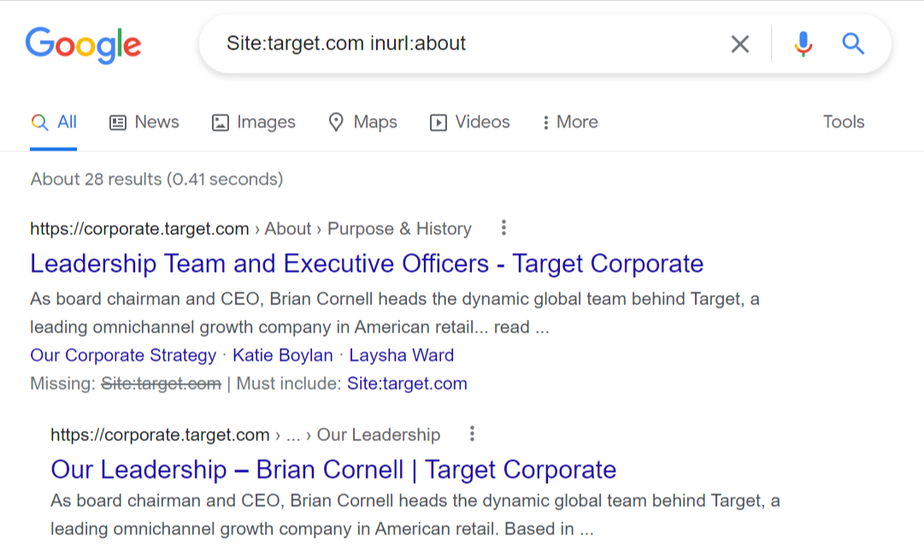Switch to the Images tab
Image resolution: width=924 pixels, height=554 pixels.
[254, 122]
